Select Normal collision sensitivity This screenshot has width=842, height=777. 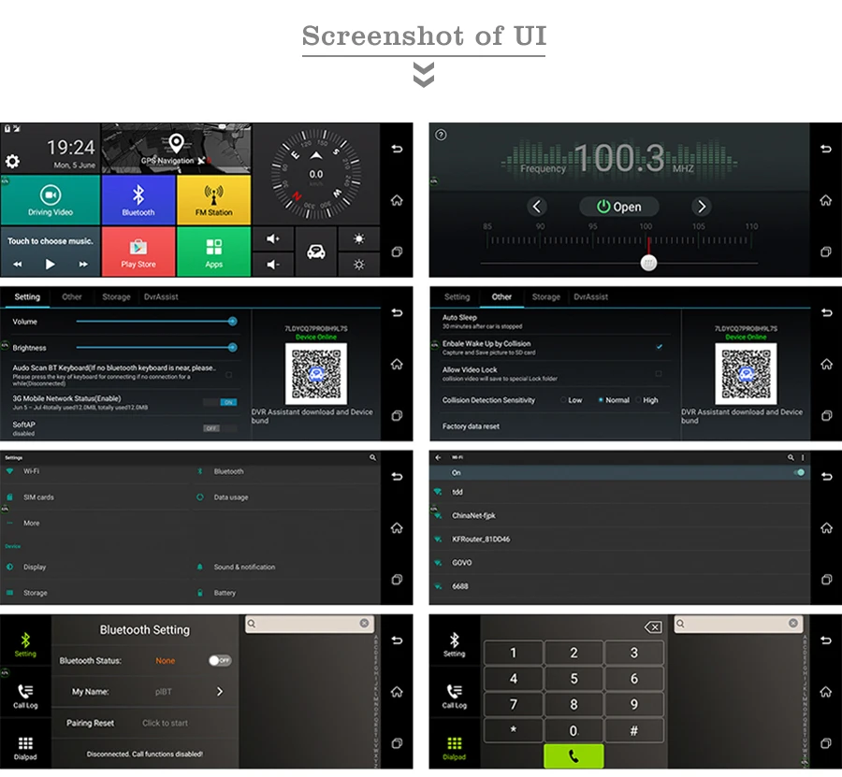pos(614,400)
